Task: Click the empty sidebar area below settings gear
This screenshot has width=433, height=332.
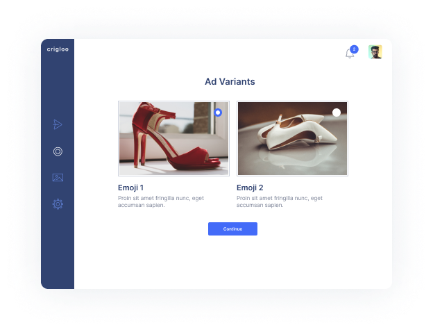Action: [x=58, y=250]
